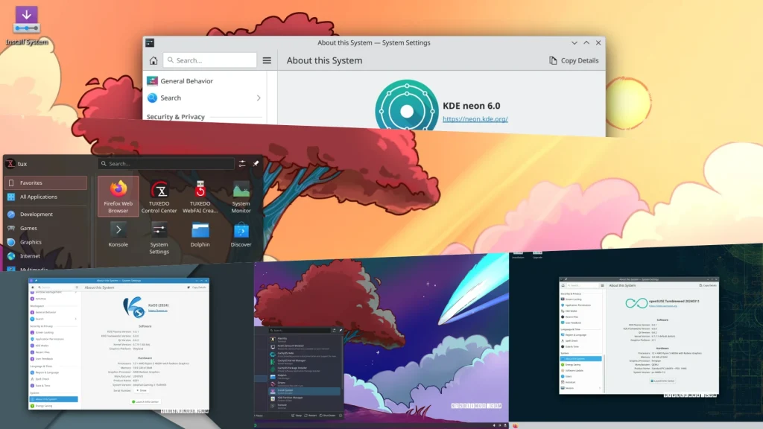Open TUXEDO WebFAI Creator app
The width and height of the screenshot is (763, 429).
(x=200, y=195)
